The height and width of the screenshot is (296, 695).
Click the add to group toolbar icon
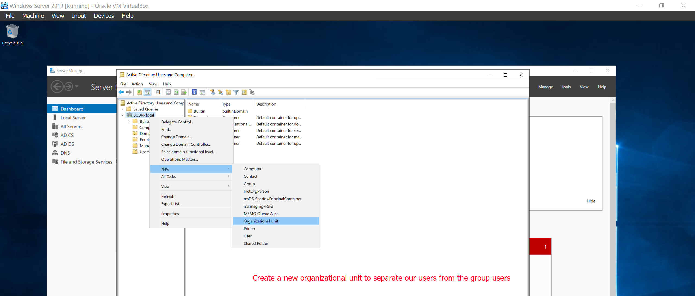point(252,92)
